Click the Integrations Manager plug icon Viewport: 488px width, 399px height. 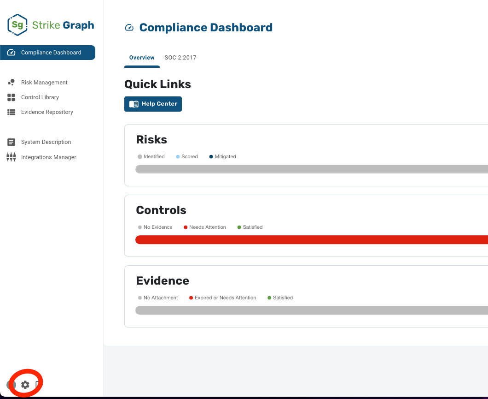tap(11, 157)
